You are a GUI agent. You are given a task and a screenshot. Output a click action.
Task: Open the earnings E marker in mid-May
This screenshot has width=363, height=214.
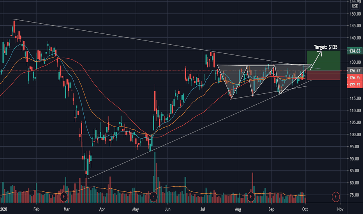point(153,197)
